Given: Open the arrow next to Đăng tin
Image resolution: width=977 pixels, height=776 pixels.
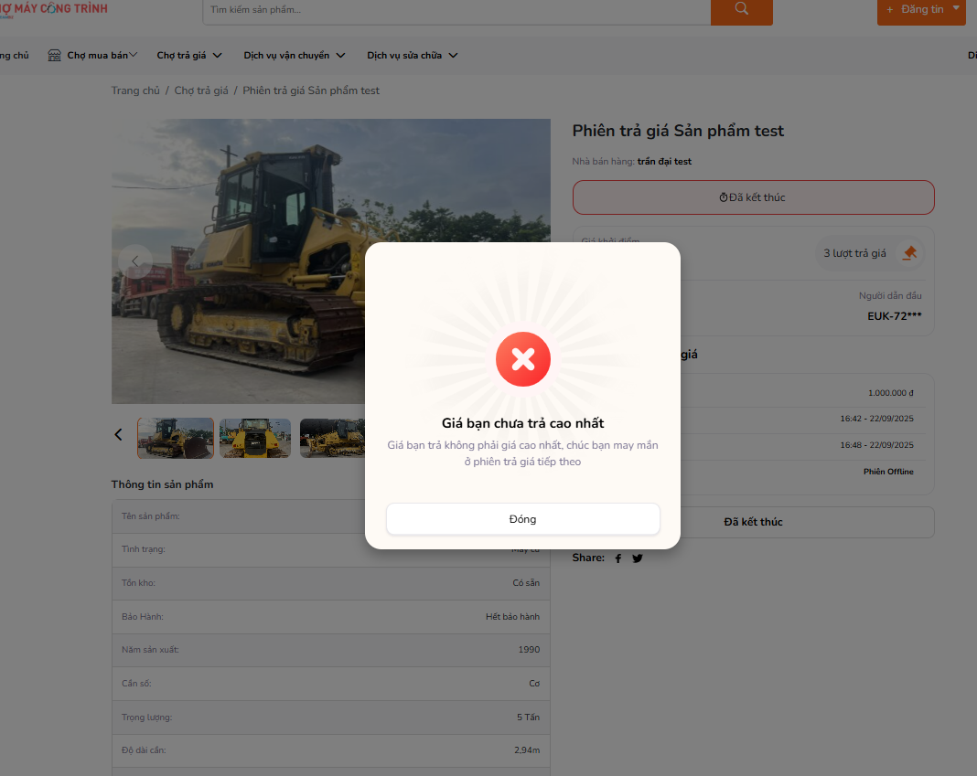Looking at the screenshot, I should 956,8.
